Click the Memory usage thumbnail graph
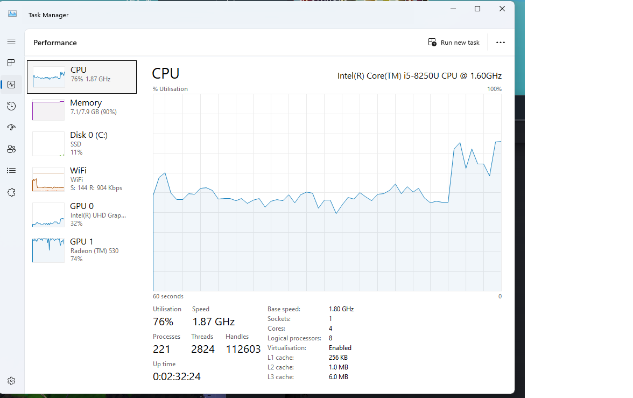 [48, 110]
